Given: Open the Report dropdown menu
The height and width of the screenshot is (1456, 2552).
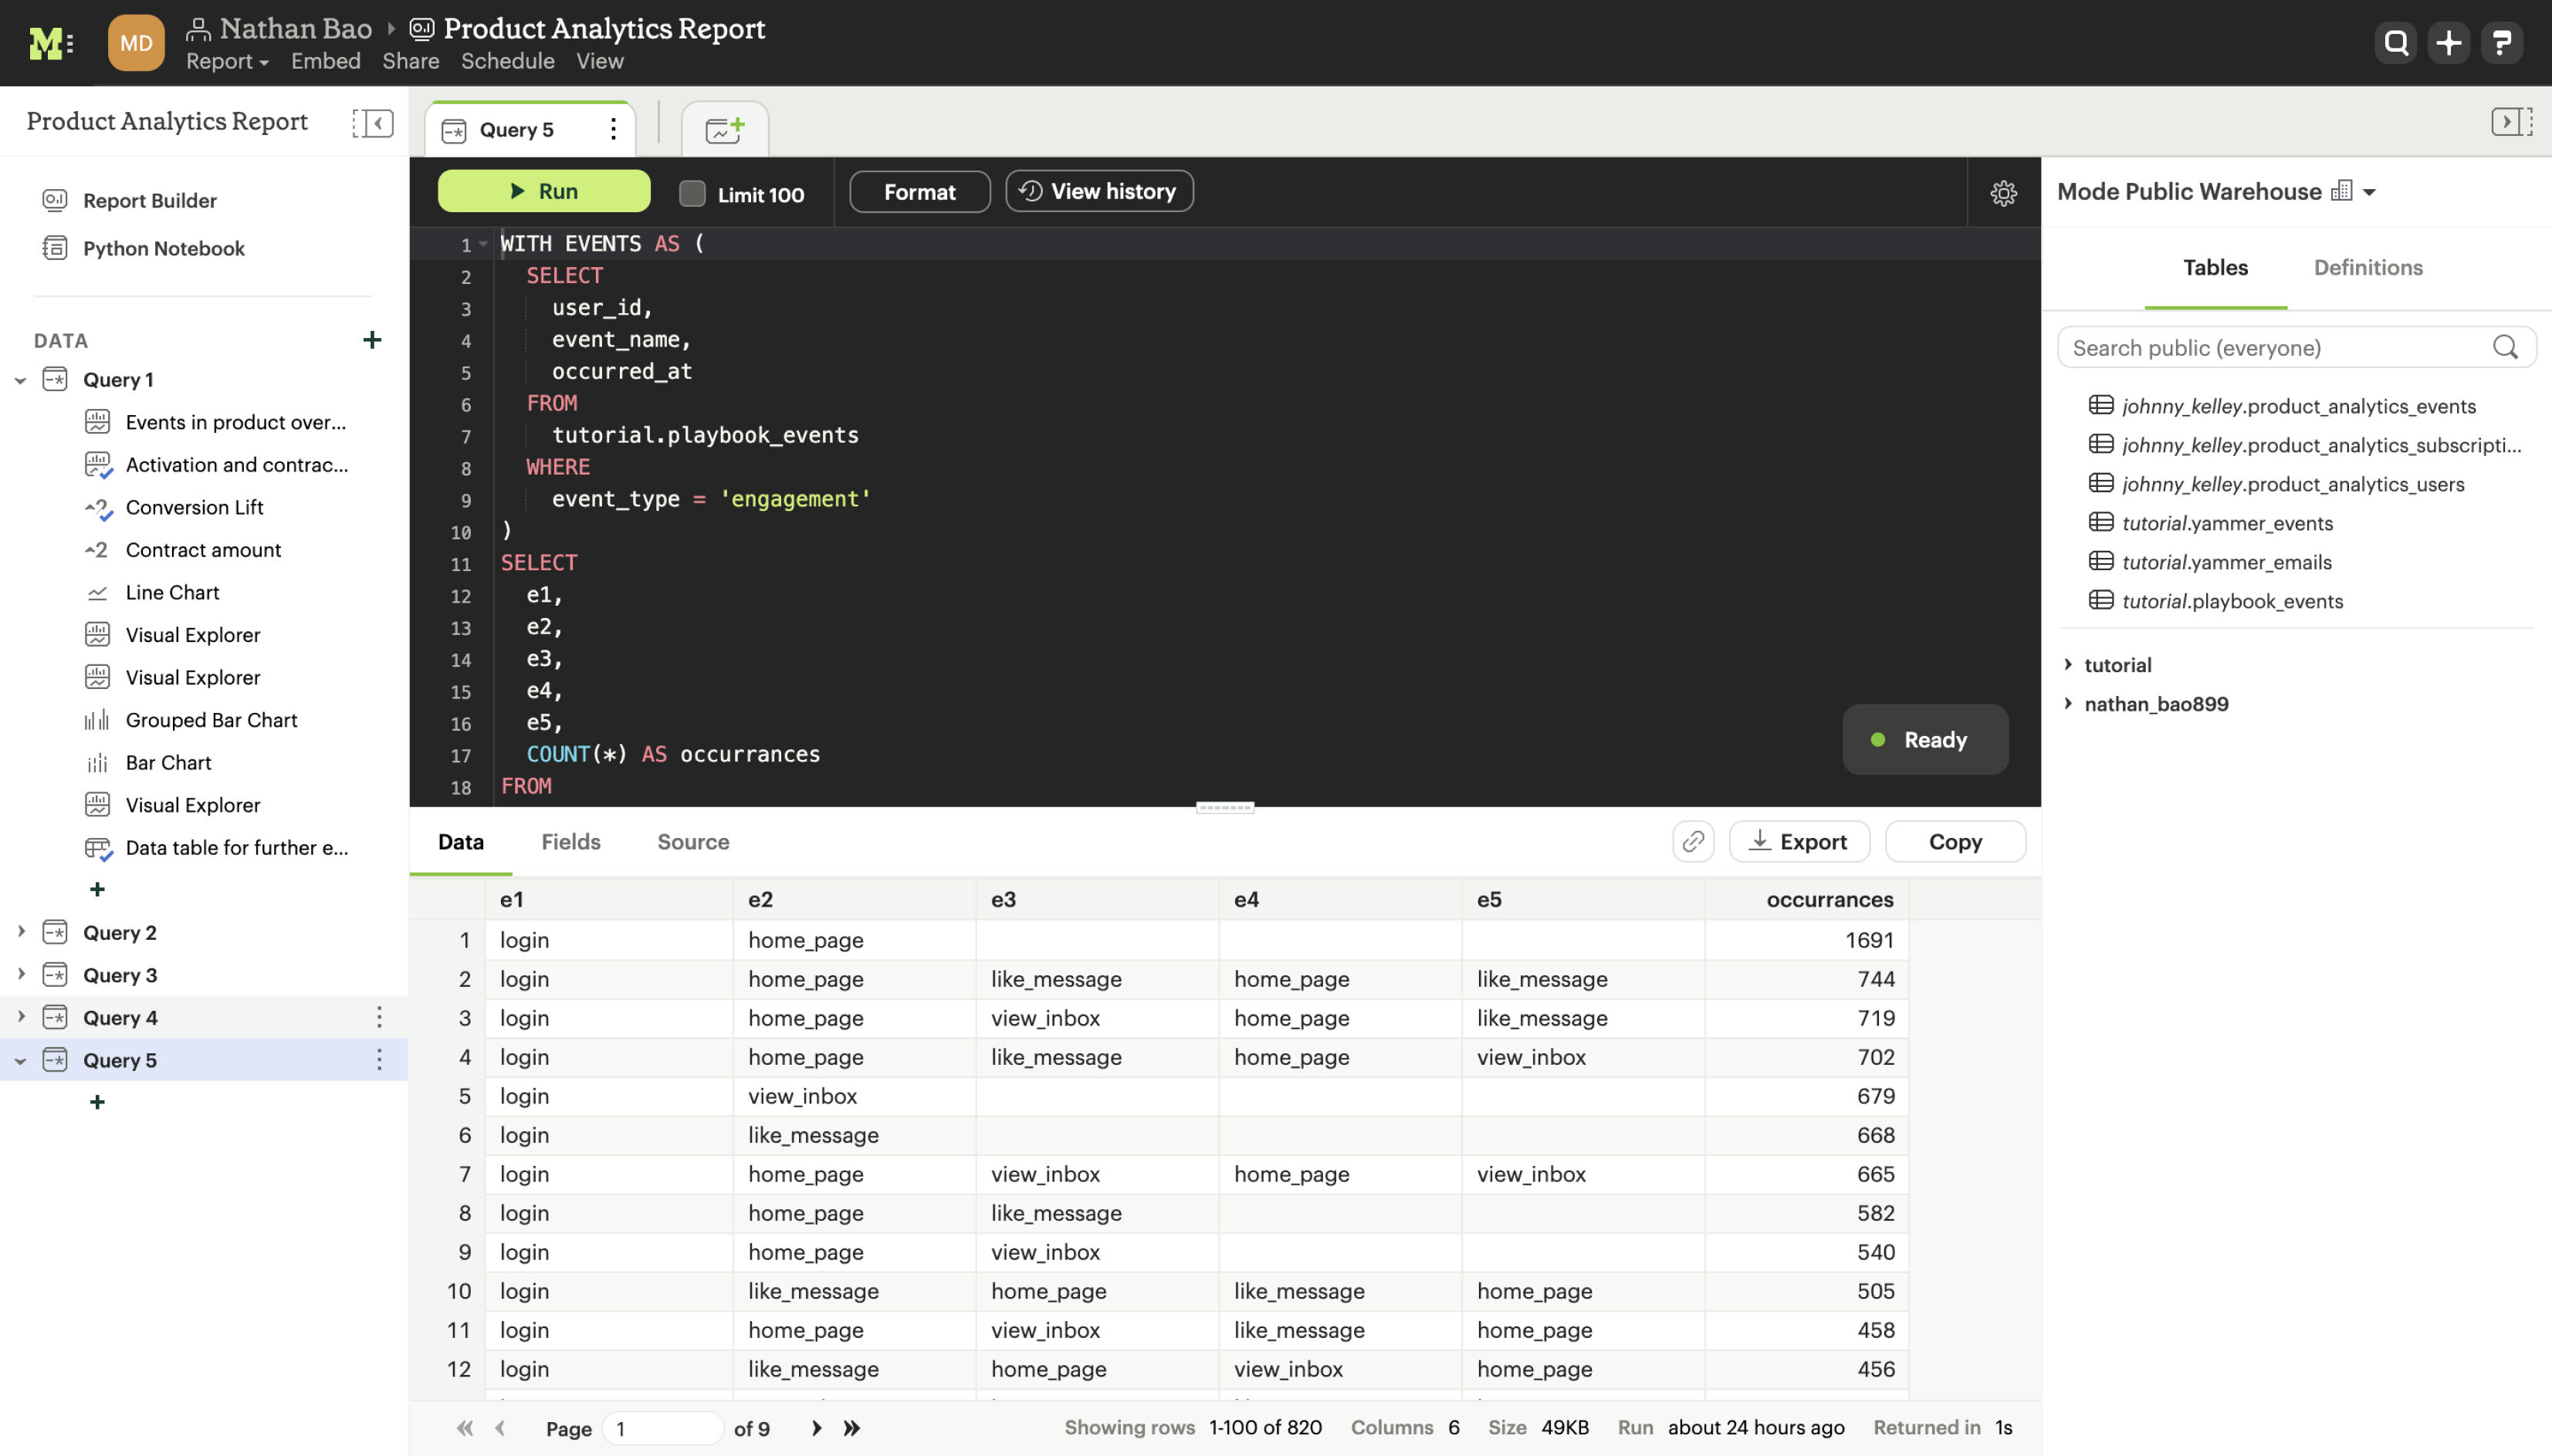Looking at the screenshot, I should pos(227,61).
